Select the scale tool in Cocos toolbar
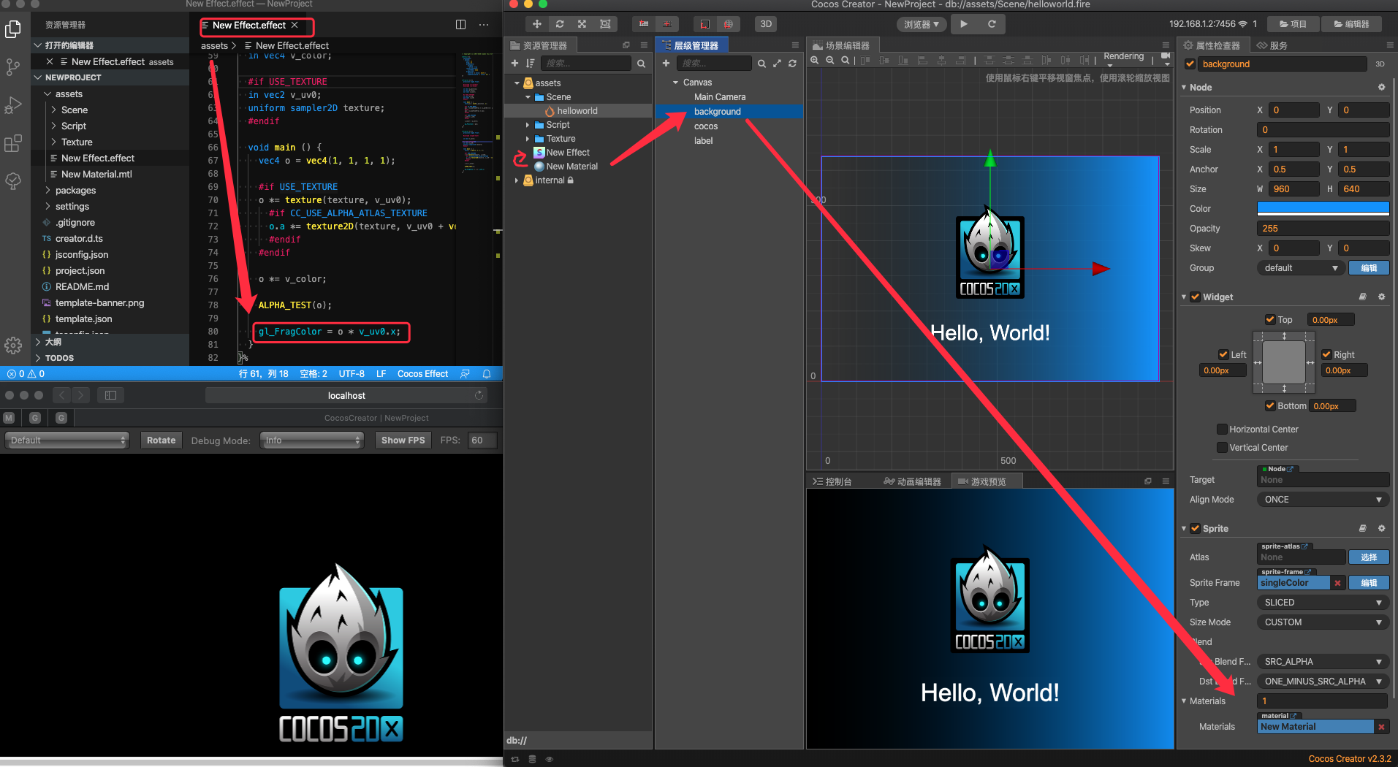This screenshot has width=1398, height=767. point(582,24)
